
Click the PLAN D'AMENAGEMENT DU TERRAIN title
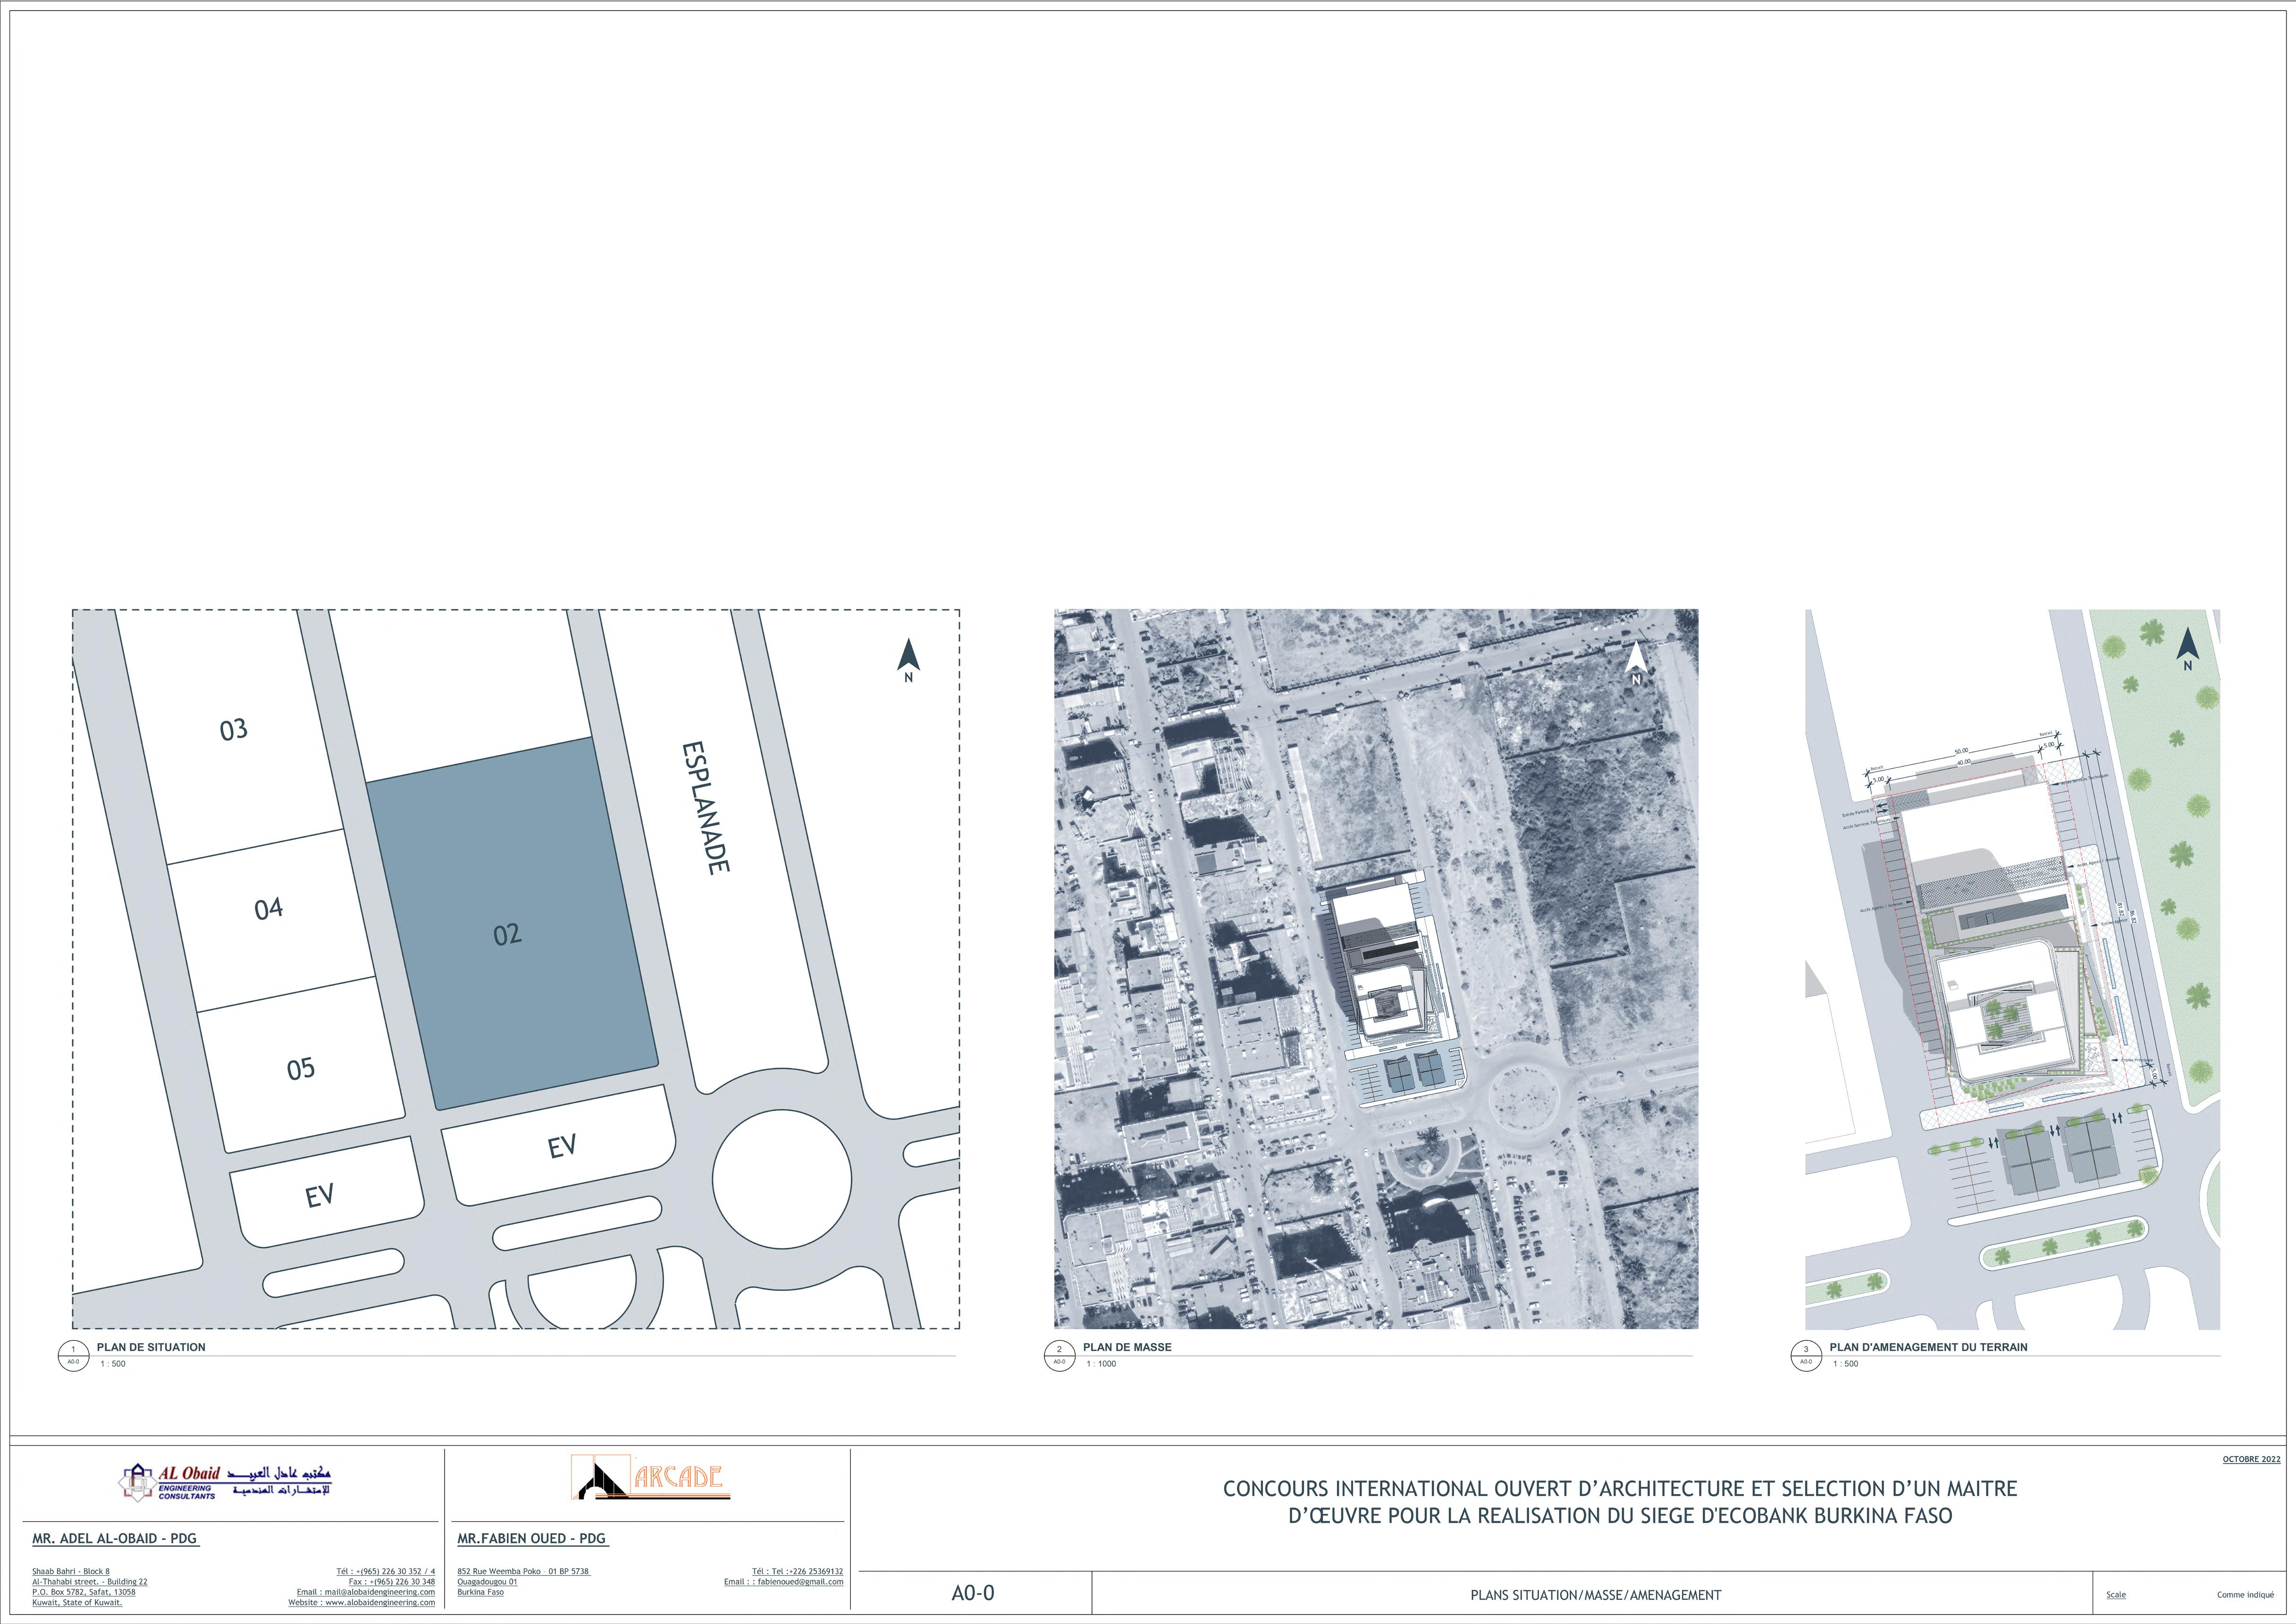[1928, 1347]
